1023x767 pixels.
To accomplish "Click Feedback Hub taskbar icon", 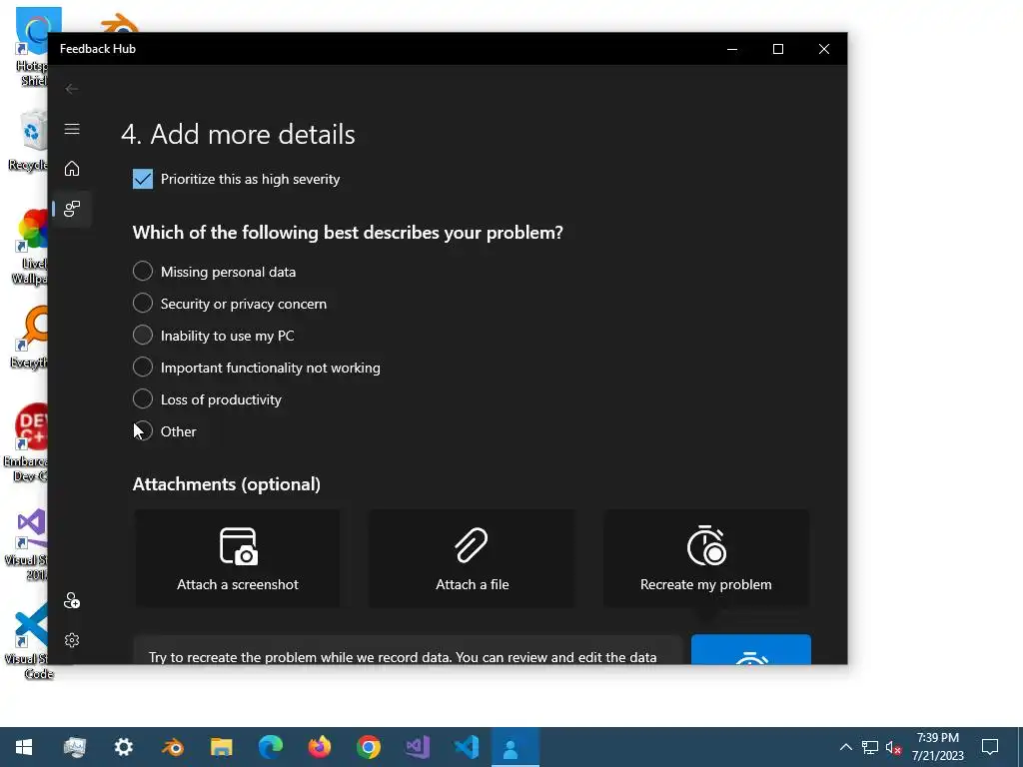I will click(x=514, y=747).
